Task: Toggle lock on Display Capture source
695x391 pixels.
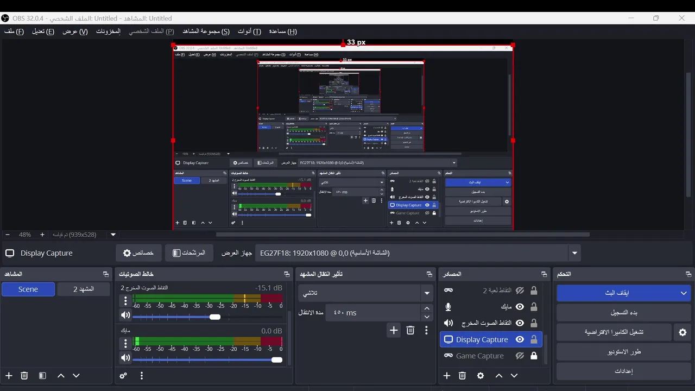Action: tap(534, 339)
